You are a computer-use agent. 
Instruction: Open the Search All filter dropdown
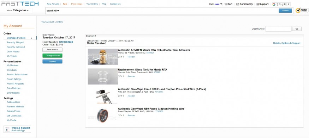click(53, 11)
